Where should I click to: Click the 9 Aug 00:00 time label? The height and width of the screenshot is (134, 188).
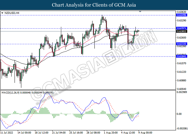click(x=145, y=133)
